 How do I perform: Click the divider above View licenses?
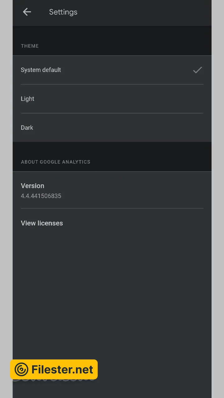[x=112, y=208]
